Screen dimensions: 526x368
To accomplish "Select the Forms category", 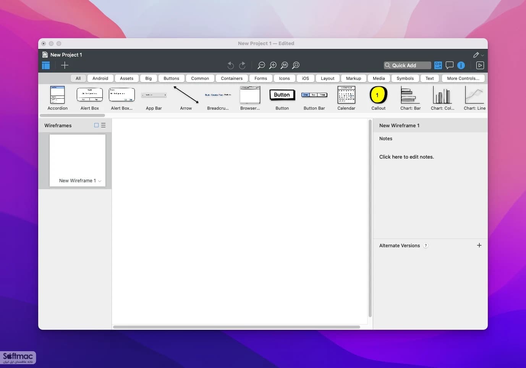I will [x=261, y=78].
